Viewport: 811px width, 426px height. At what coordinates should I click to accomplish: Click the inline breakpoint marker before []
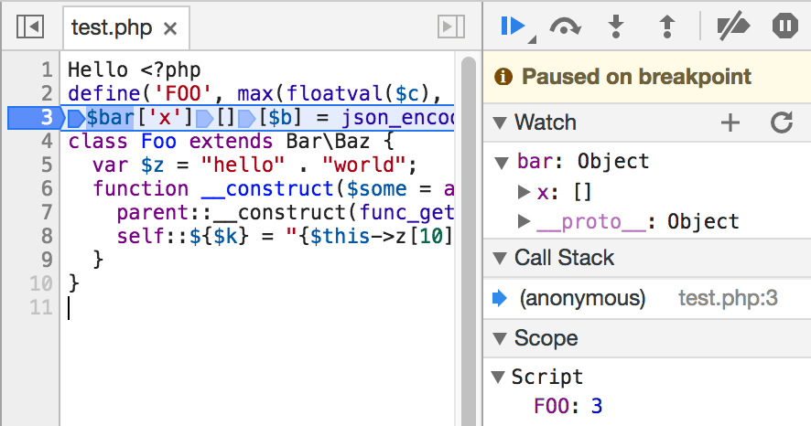205,118
